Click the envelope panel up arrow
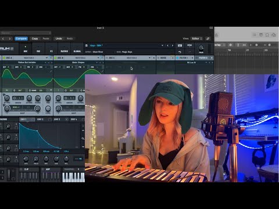The width and height of the screenshot is (279, 209). pyautogui.click(x=83, y=131)
